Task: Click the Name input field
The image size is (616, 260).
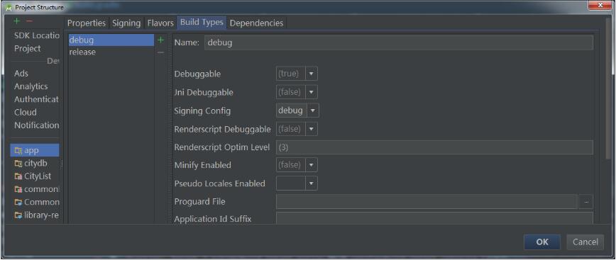Action: click(398, 43)
